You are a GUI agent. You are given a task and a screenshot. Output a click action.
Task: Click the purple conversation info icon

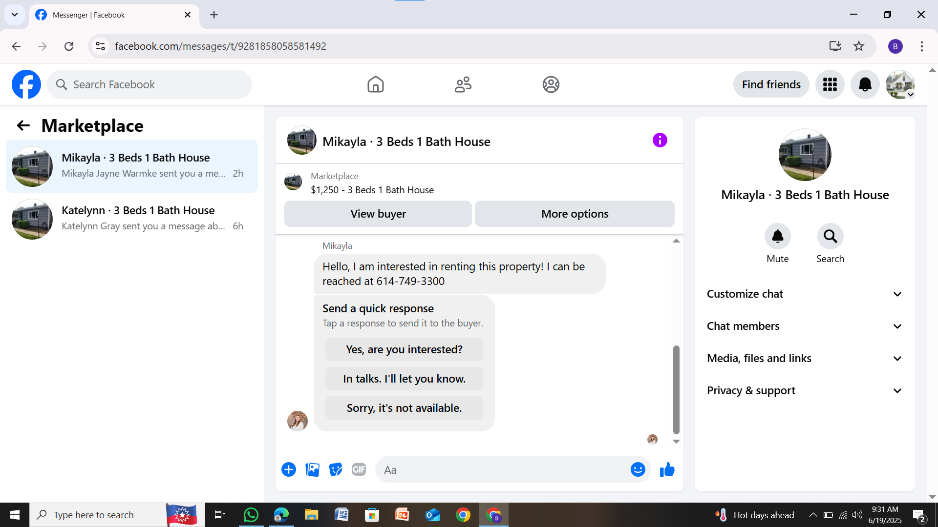pyautogui.click(x=660, y=141)
